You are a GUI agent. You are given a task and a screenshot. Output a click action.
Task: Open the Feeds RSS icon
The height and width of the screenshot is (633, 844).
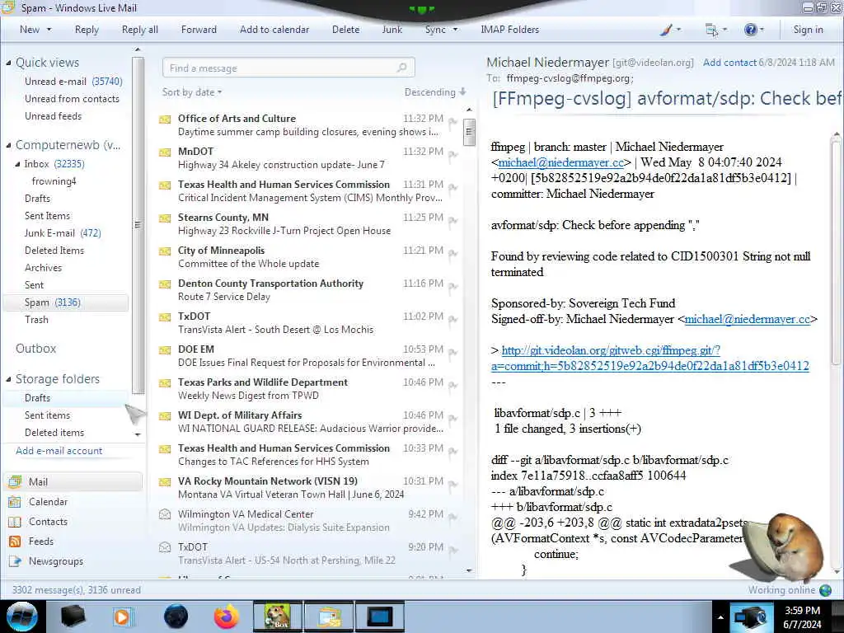tap(15, 542)
